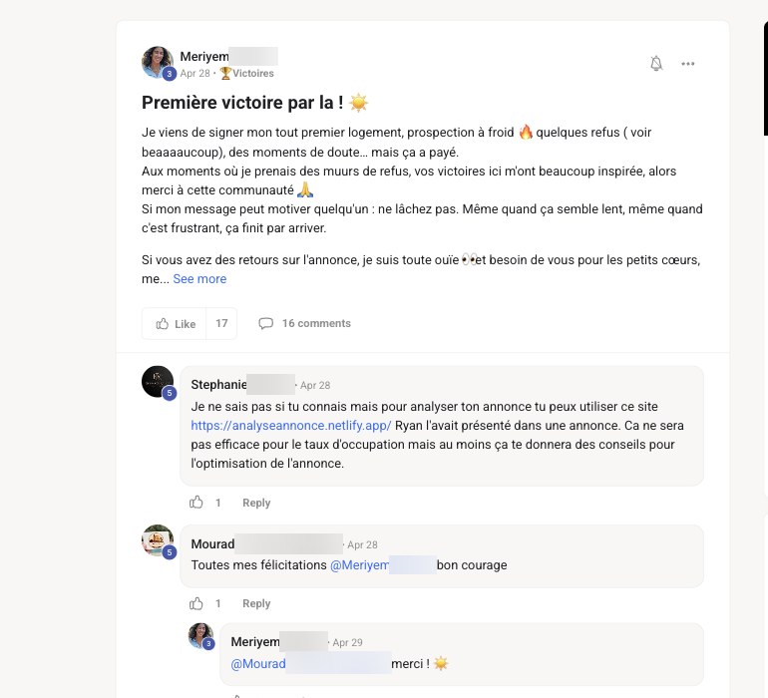Open Meriyem's avatar in the nested reply

200,635
